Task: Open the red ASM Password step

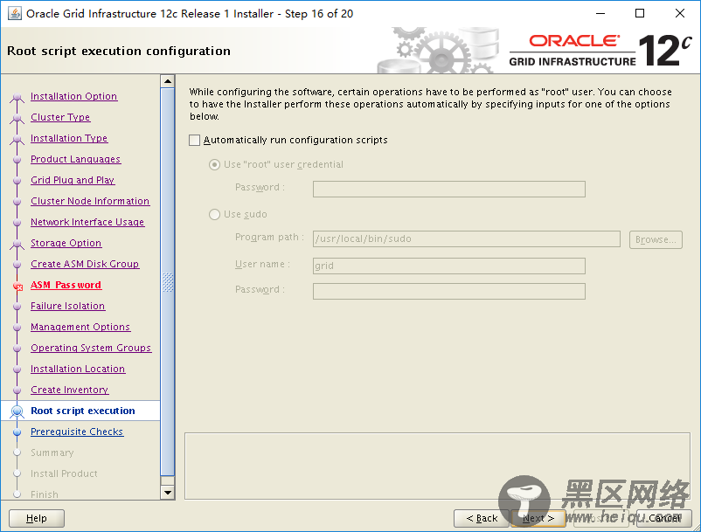Action: point(66,285)
